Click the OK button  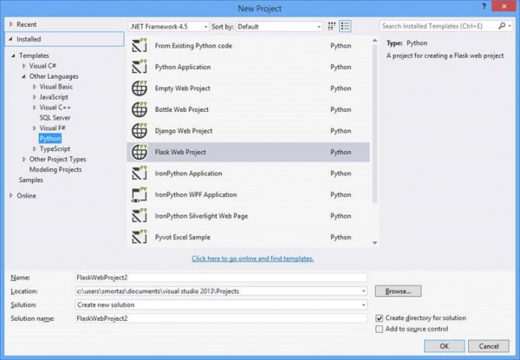tap(444, 346)
